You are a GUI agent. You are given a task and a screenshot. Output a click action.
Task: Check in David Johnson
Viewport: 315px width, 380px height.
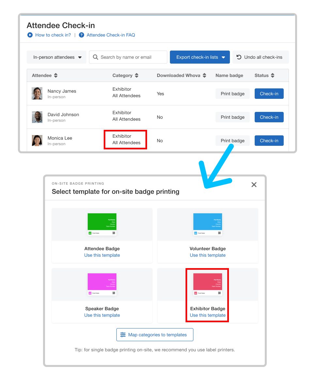pos(269,117)
